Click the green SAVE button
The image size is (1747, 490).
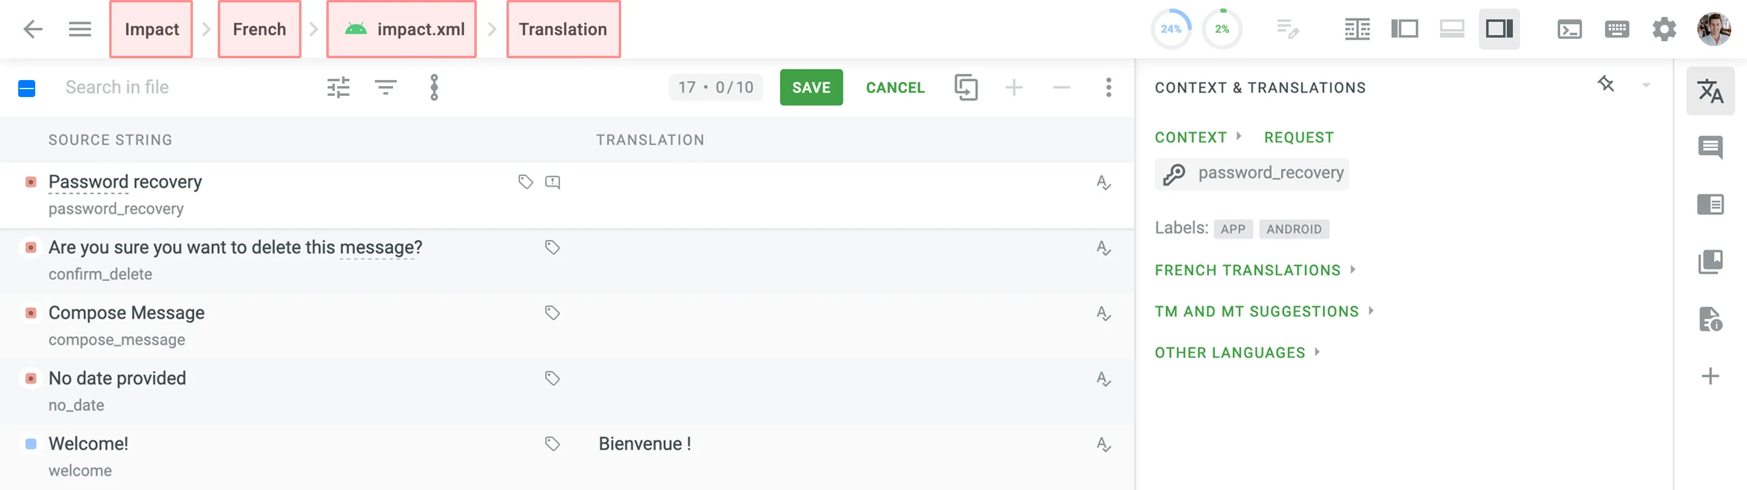click(810, 87)
